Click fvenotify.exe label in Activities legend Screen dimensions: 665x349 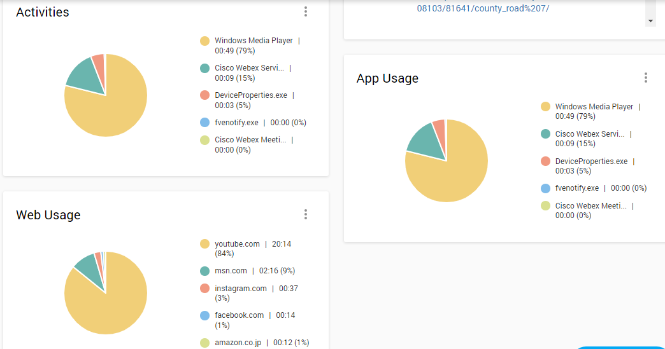click(237, 123)
